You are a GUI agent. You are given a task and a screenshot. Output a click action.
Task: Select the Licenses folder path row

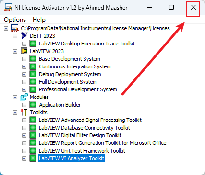(x=95, y=28)
